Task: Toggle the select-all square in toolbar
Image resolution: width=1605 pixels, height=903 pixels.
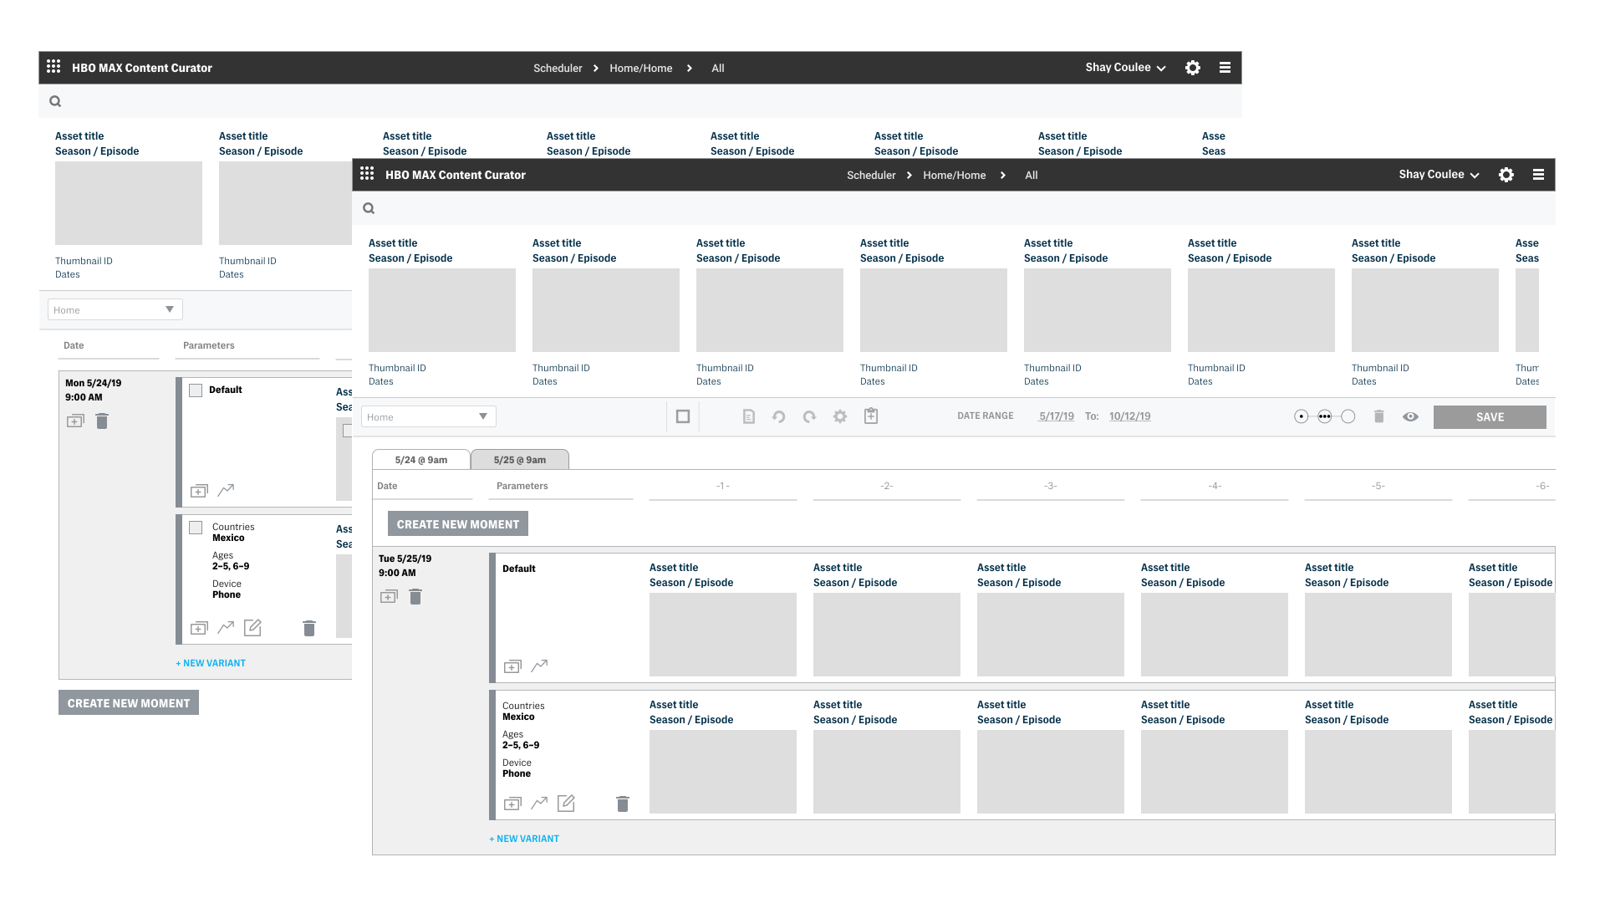Action: (x=683, y=416)
